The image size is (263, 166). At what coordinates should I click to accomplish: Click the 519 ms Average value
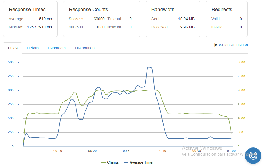pyautogui.click(x=45, y=19)
